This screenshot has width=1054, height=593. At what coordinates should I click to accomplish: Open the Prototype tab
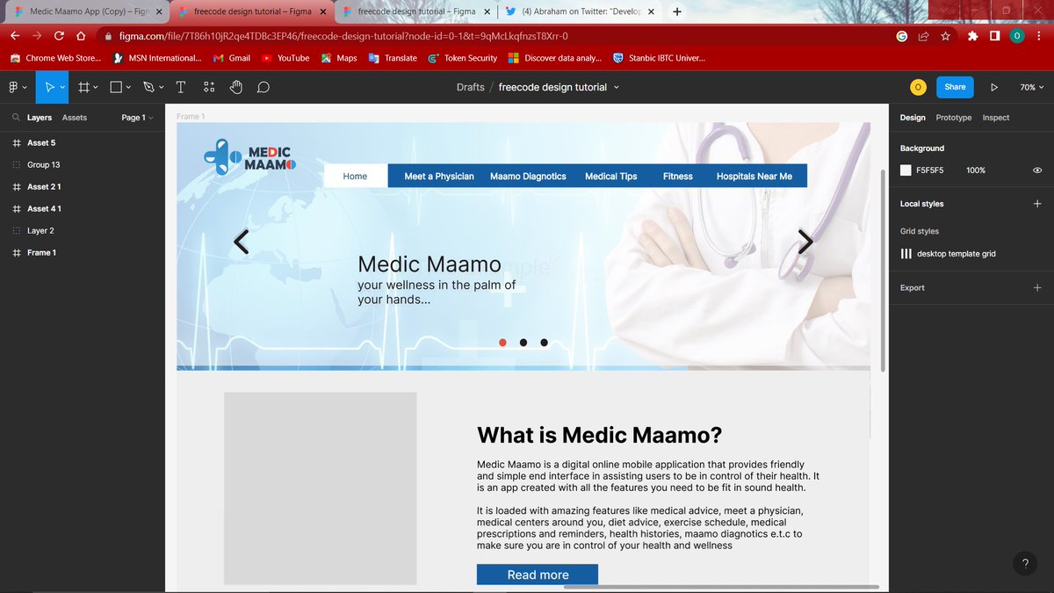pyautogui.click(x=954, y=118)
